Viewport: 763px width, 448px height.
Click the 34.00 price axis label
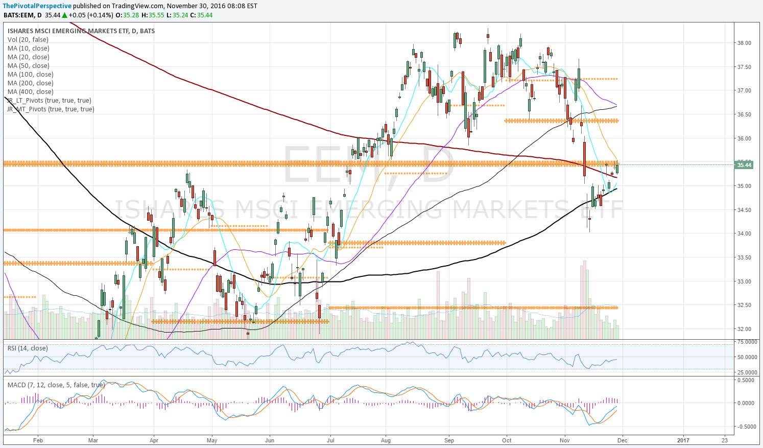click(744, 234)
